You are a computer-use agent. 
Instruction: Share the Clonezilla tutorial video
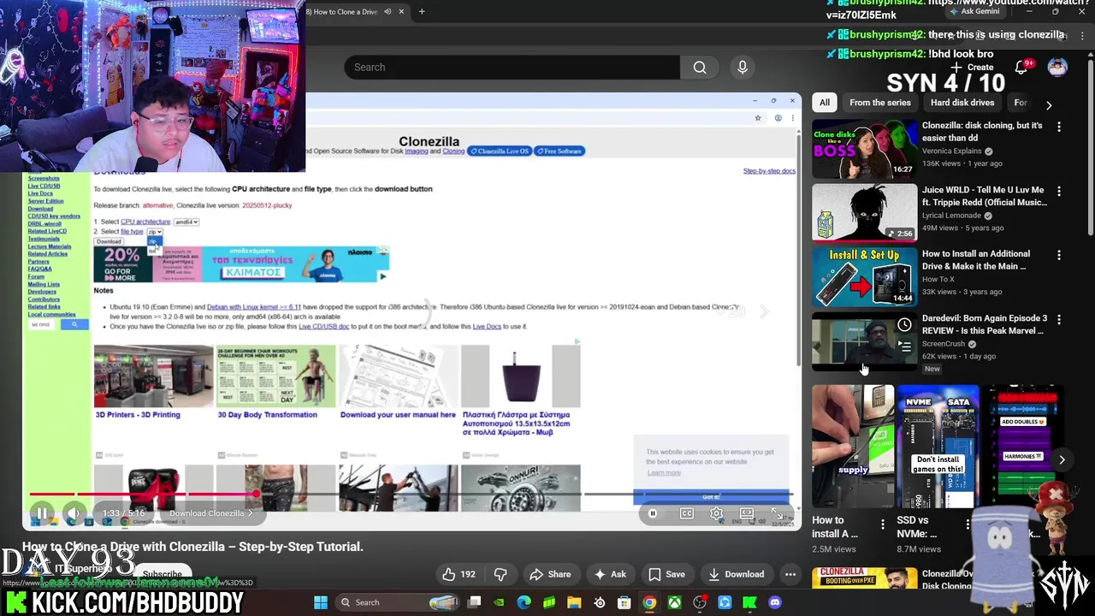click(x=550, y=574)
